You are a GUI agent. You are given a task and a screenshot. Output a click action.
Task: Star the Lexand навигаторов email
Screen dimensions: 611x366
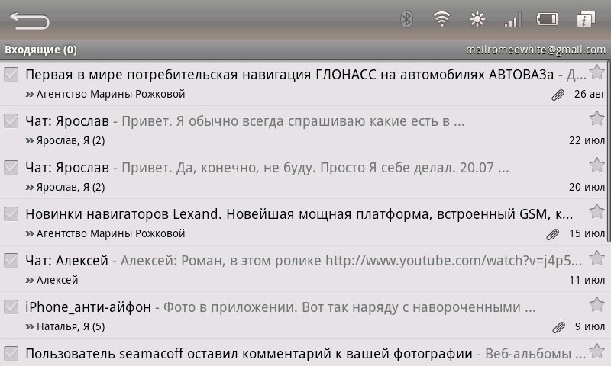pos(596,211)
